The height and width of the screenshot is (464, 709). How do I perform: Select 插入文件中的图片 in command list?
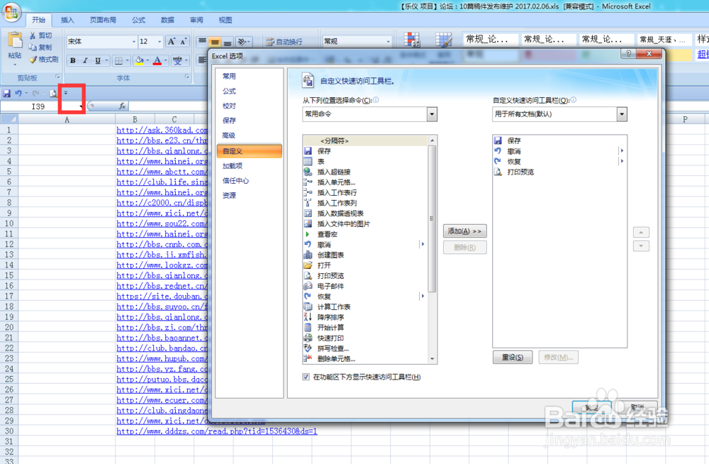pos(365,223)
